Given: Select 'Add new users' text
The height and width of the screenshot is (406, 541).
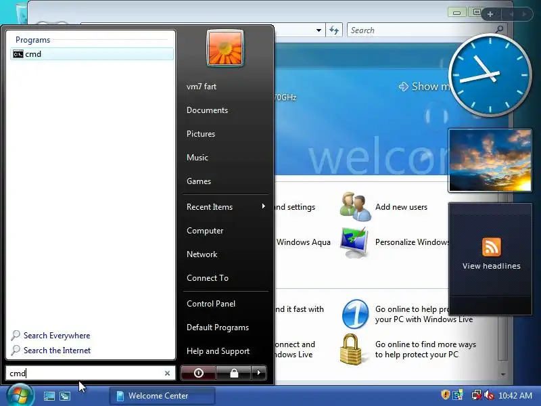Looking at the screenshot, I should [401, 207].
